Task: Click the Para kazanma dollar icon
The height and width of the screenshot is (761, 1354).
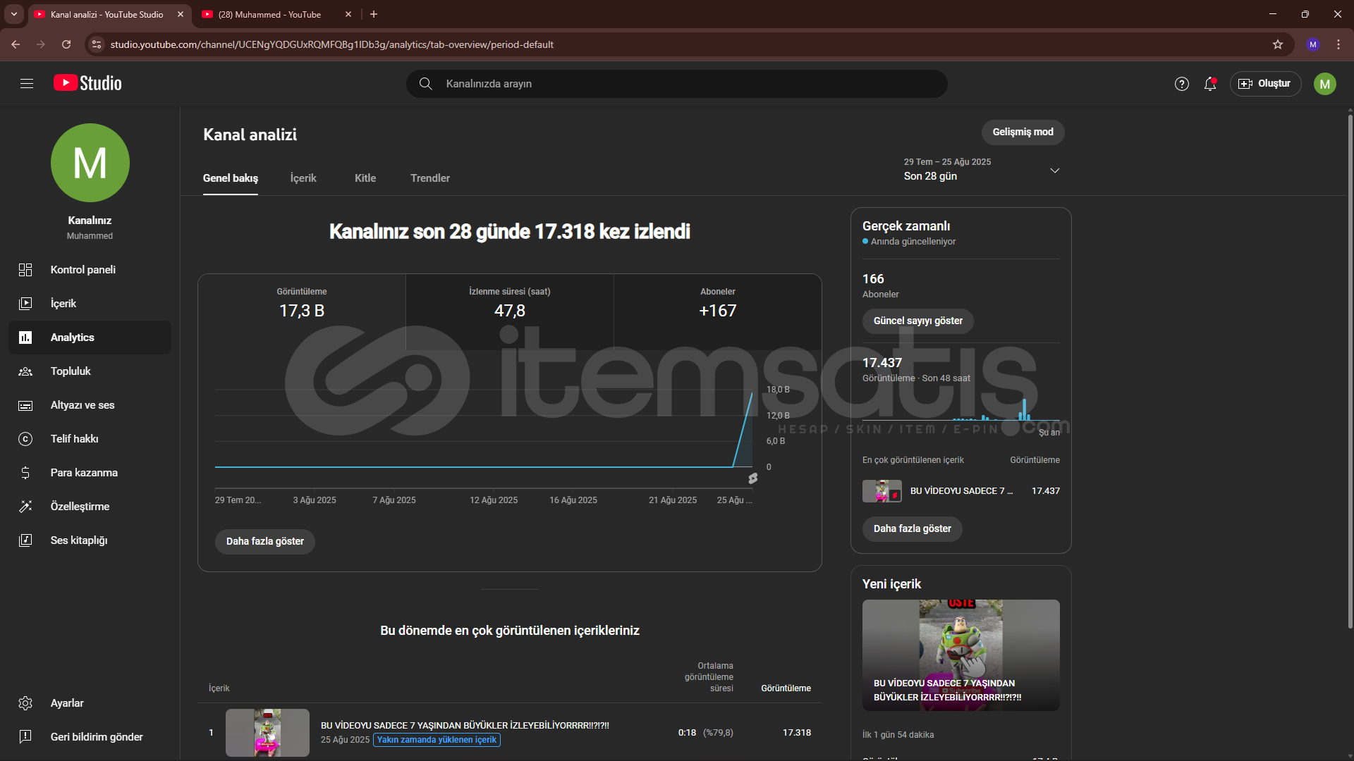Action: pyautogui.click(x=25, y=473)
